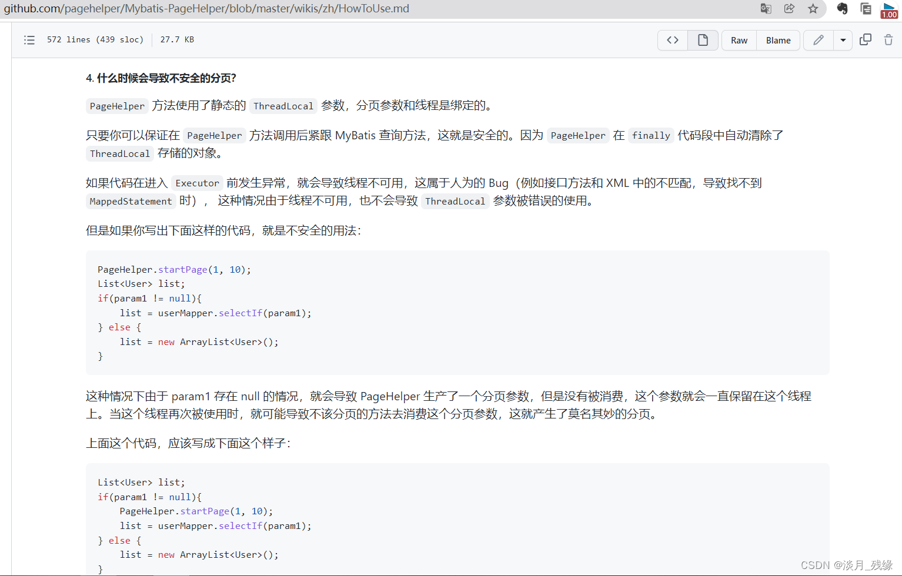Expand the edit options dropdown arrow
Image resolution: width=902 pixels, height=576 pixels.
coord(843,40)
